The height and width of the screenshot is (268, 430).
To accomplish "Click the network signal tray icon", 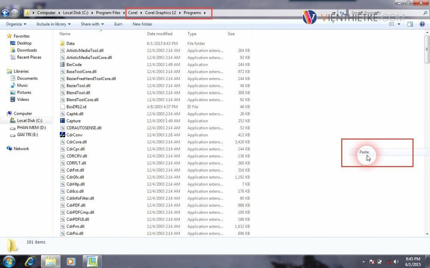I will click(x=388, y=262).
